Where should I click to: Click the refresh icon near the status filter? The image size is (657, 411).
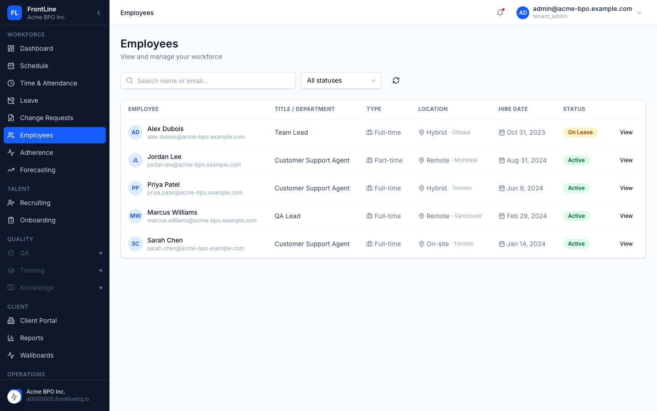(x=396, y=80)
